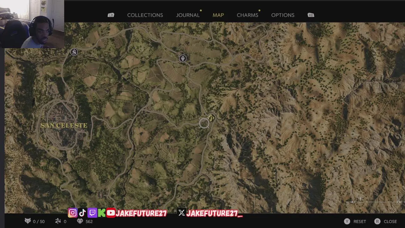Click the yellow player location marker
This screenshot has width=405, height=228.
coord(211,118)
